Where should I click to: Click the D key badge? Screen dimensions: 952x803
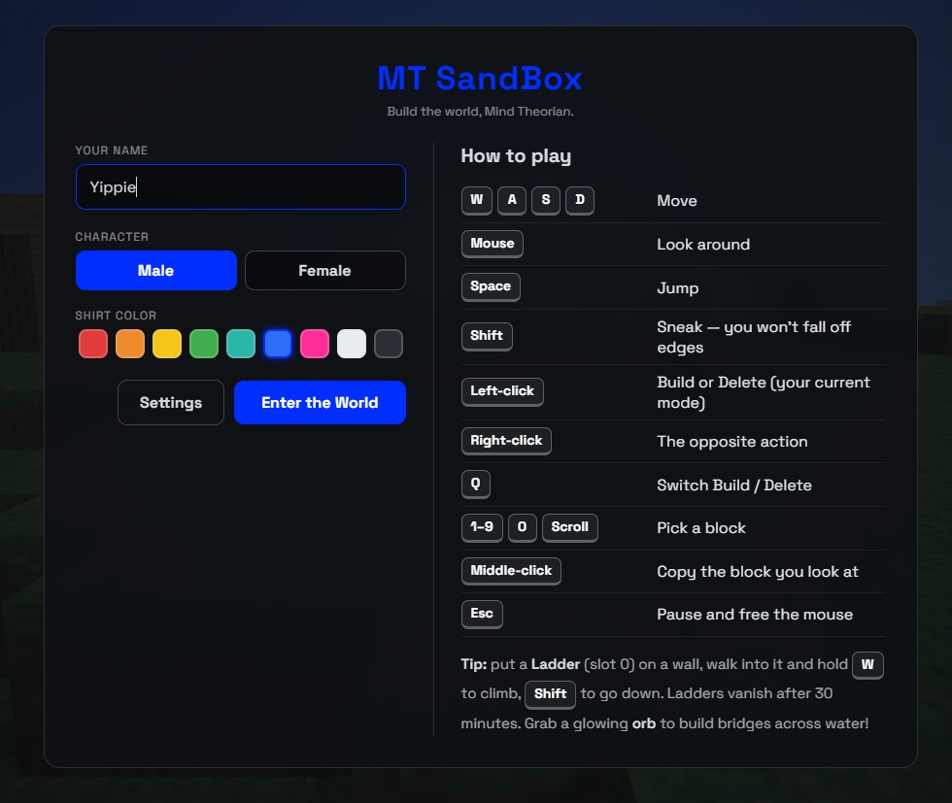coord(580,200)
